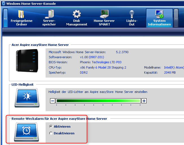
Task: Decrease LED brightness with minus button
Action: [53, 101]
